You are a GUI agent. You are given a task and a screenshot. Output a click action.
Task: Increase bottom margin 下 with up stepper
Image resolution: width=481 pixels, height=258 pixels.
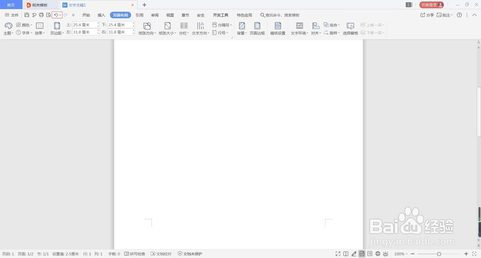133,23
